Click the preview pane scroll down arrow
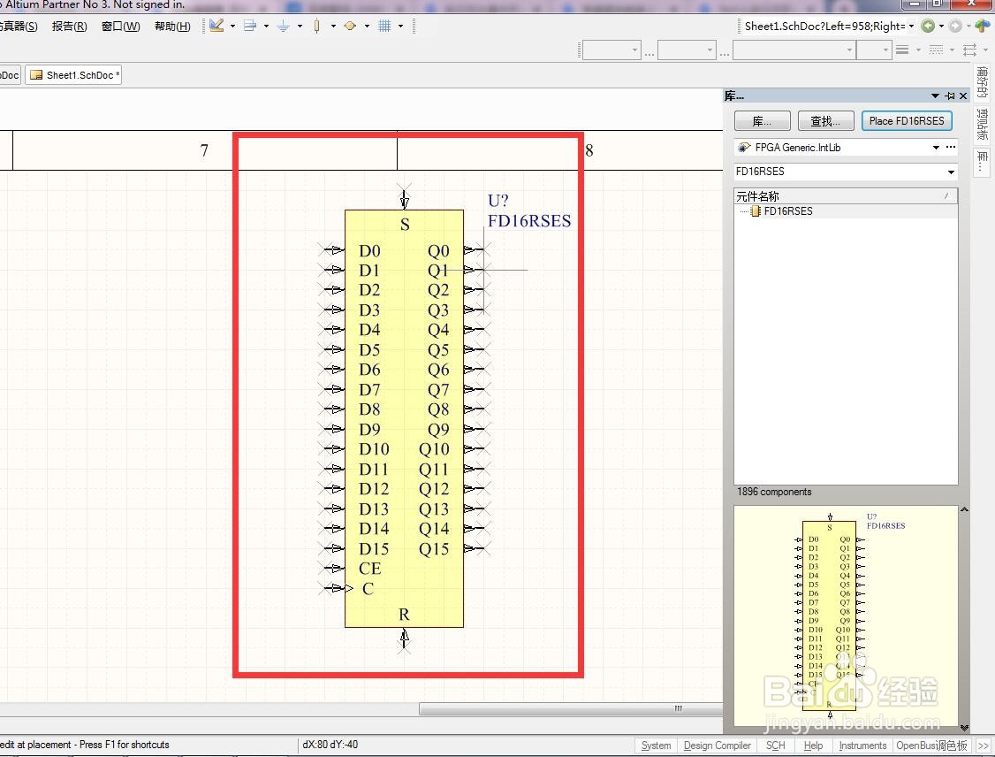This screenshot has width=995, height=757. pyautogui.click(x=964, y=728)
